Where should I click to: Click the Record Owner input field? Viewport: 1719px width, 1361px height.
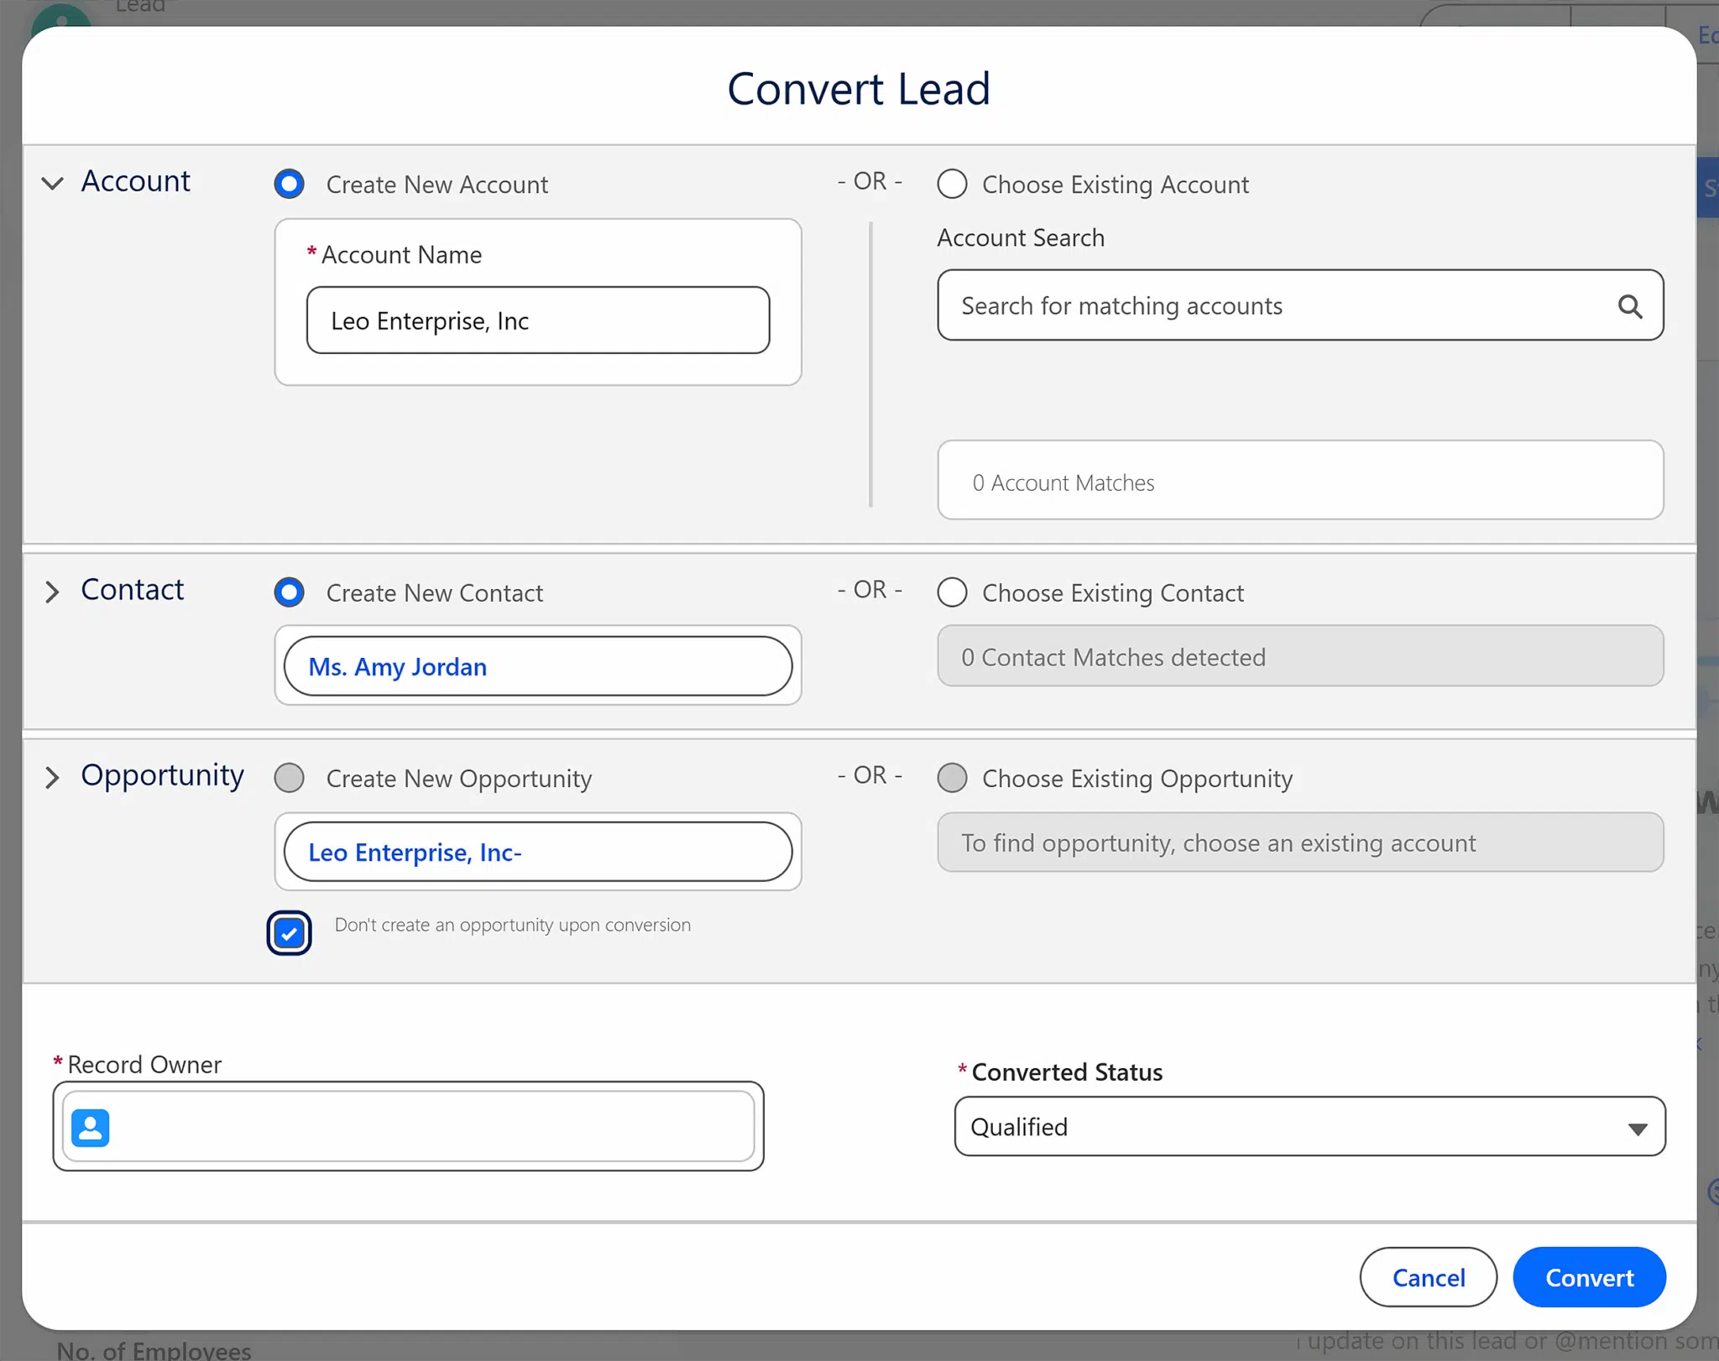420,1127
